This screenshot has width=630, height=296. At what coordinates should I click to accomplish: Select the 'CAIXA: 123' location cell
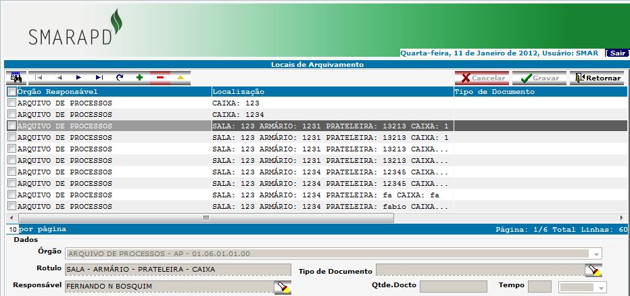[x=333, y=103]
